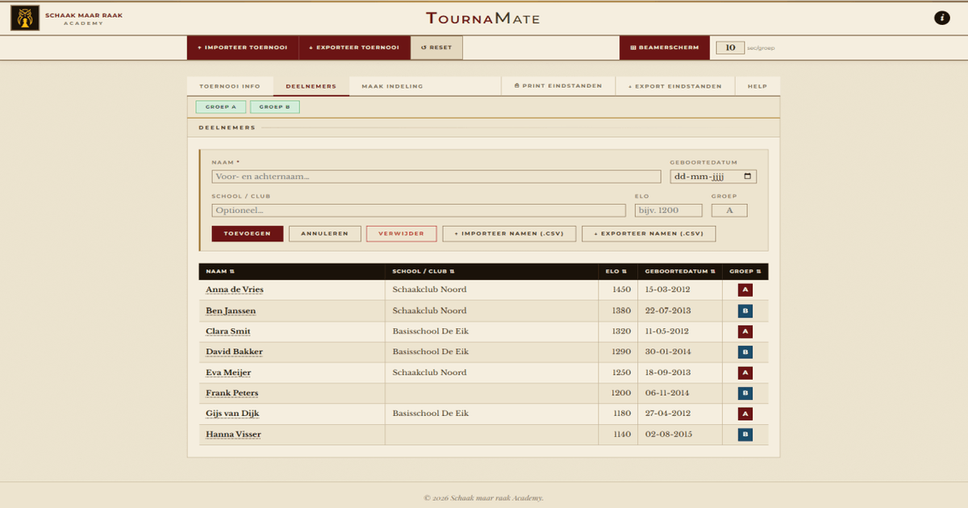The image size is (968, 508).
Task: Click Basisschool De Eik in Gijs's row
Action: tap(430, 414)
